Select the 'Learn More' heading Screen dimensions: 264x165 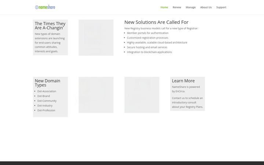point(183,81)
